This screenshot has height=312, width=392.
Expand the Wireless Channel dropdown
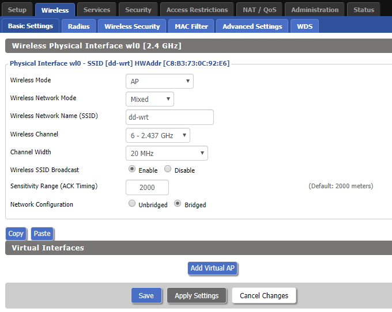tap(158, 135)
